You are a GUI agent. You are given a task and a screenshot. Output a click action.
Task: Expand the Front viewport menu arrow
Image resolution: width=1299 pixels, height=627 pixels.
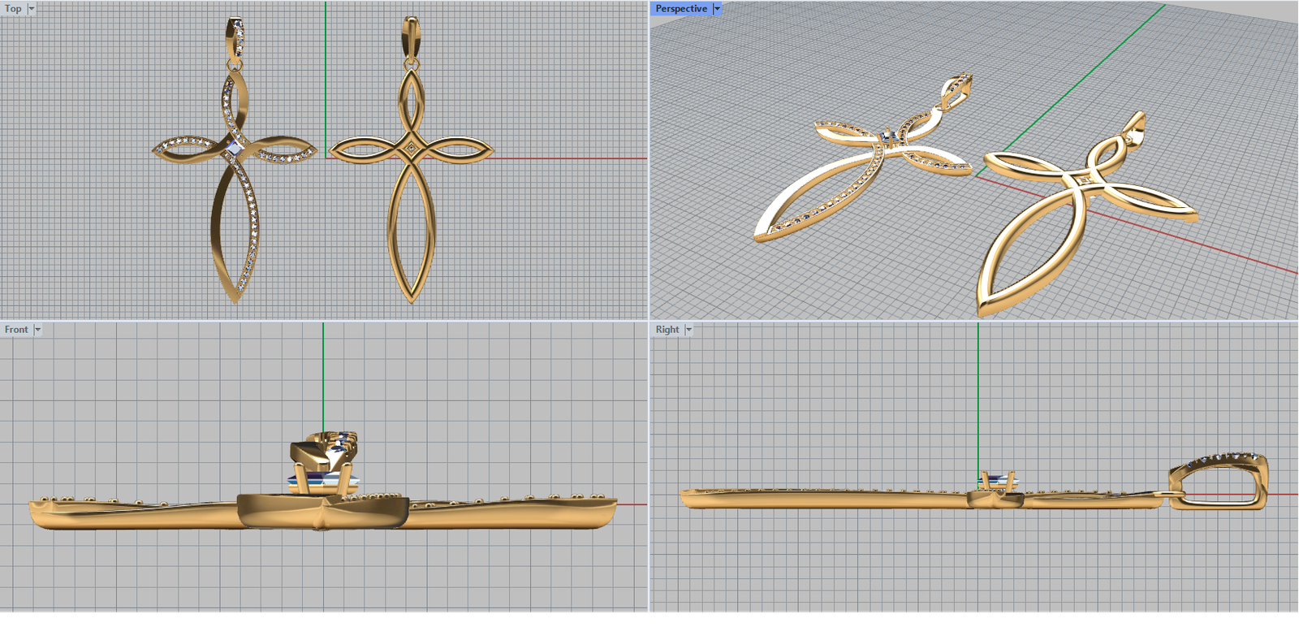[x=37, y=330]
